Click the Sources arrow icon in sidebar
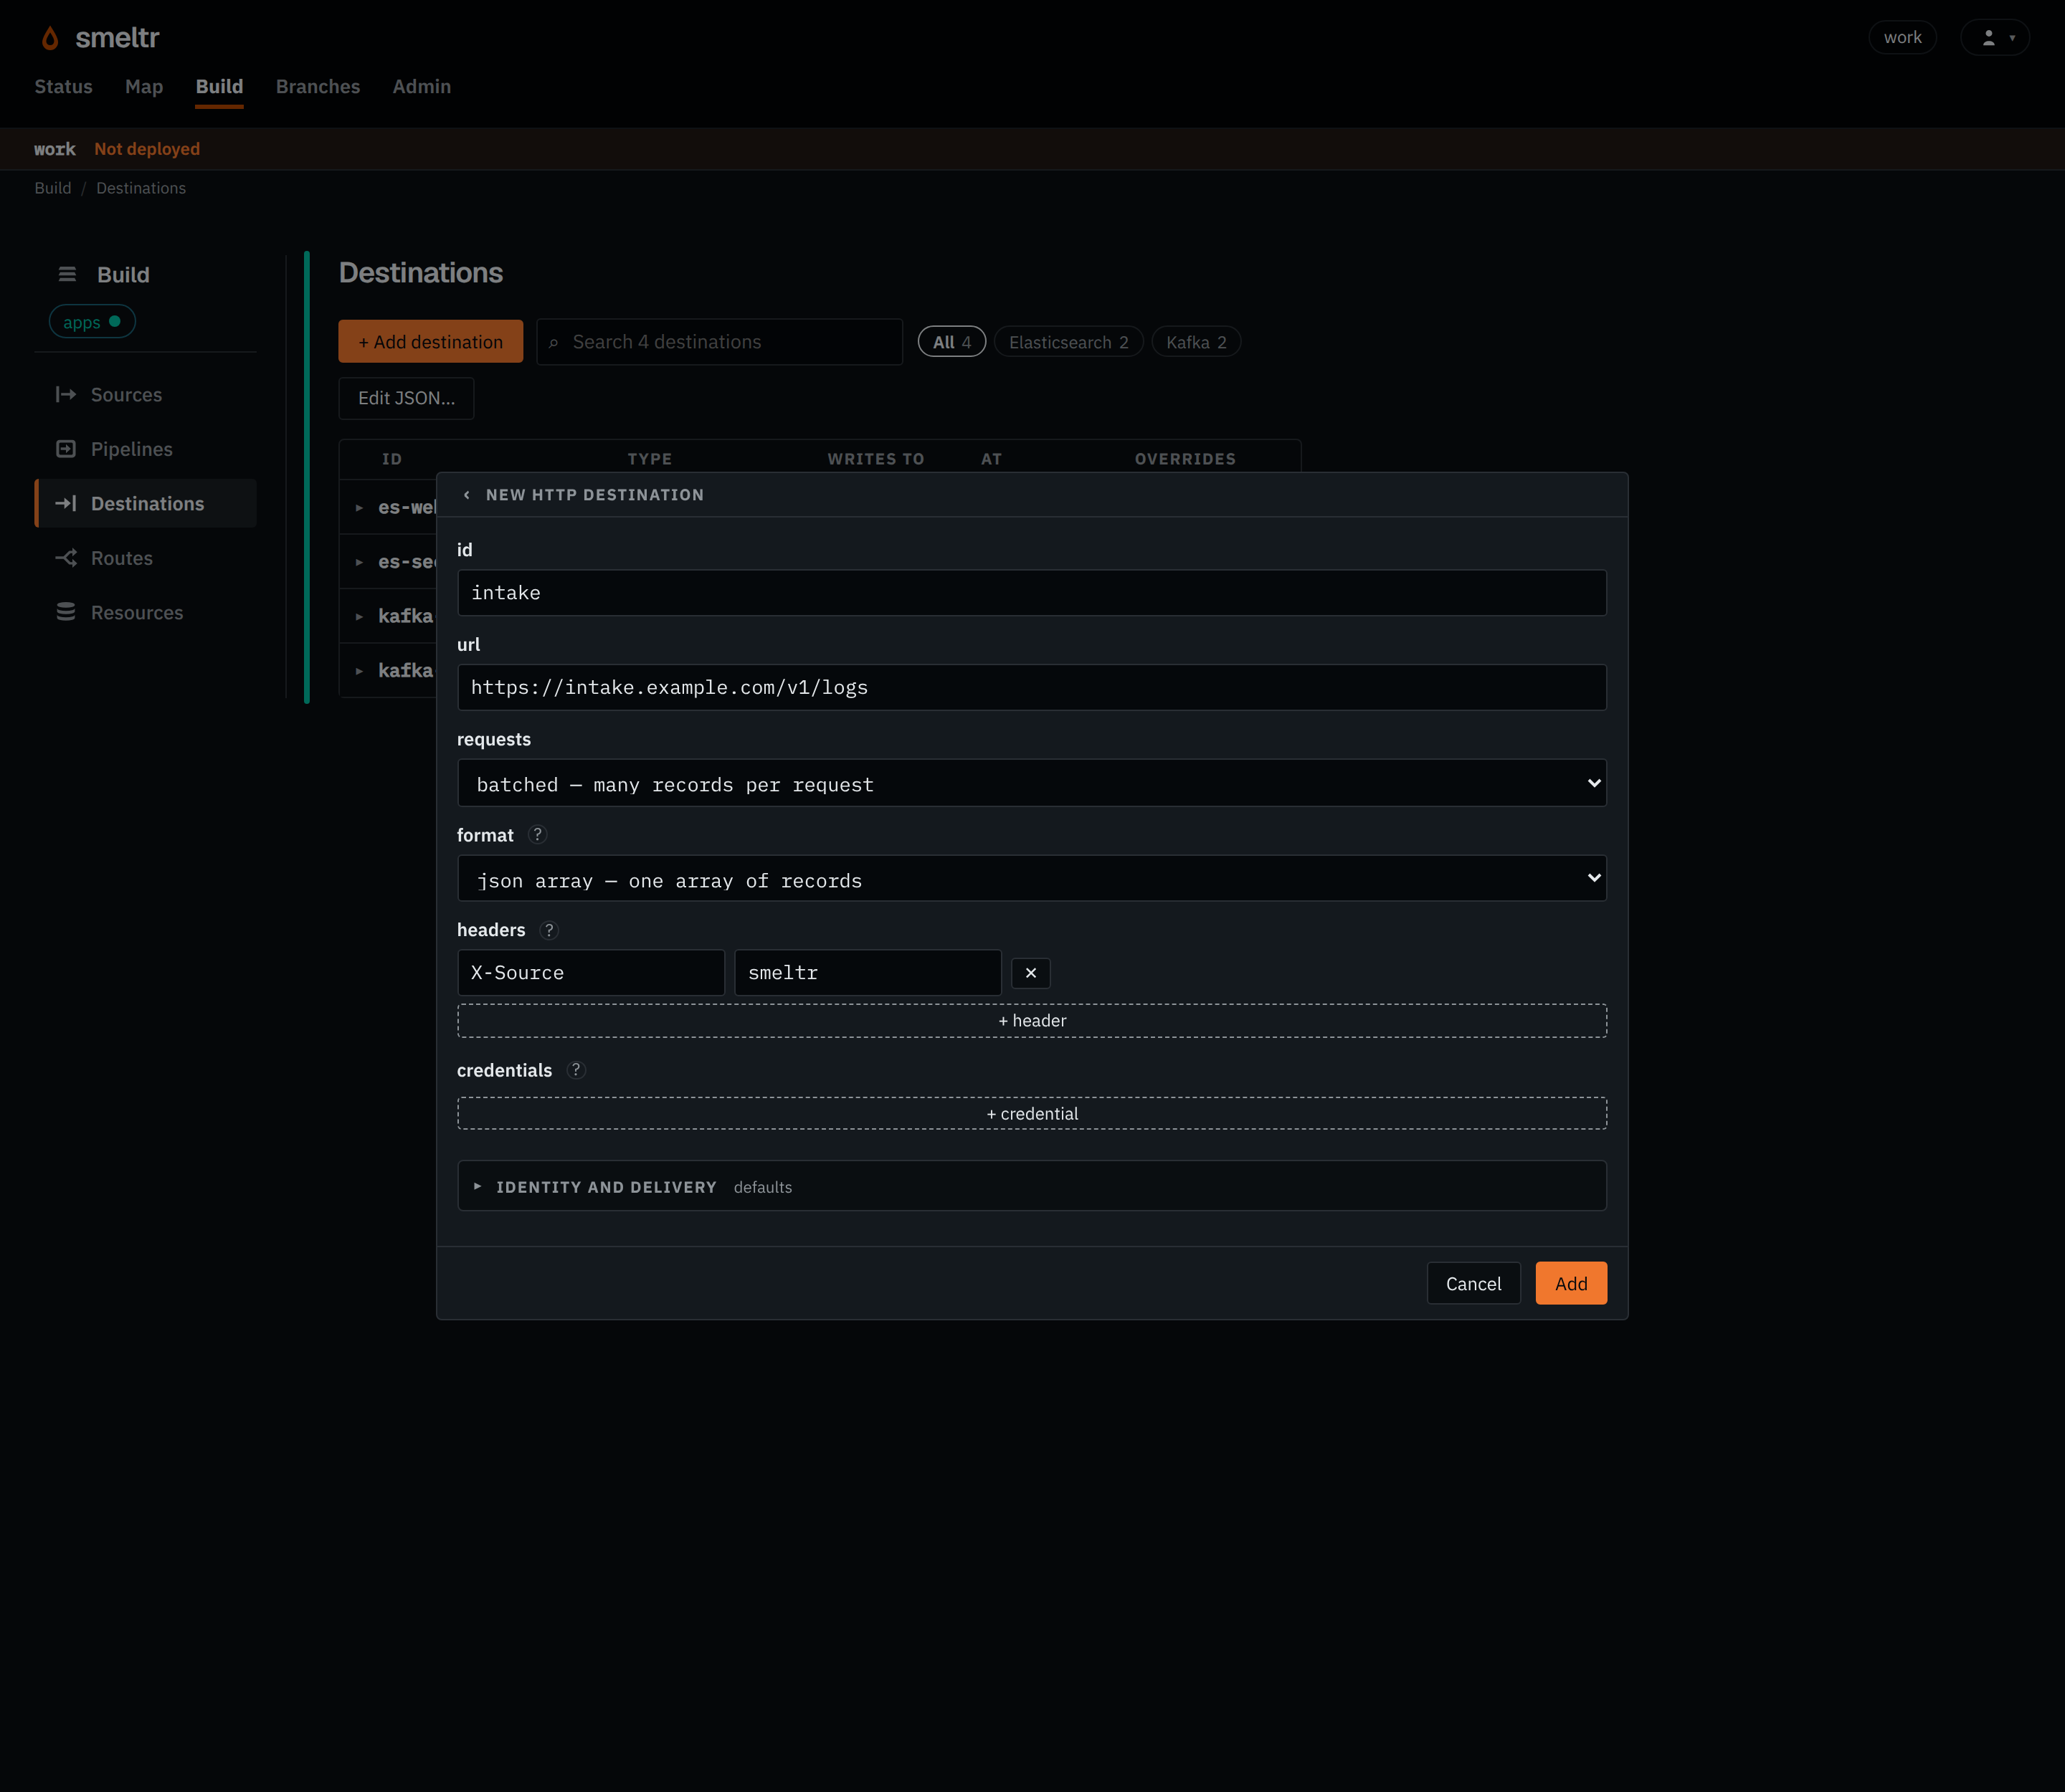This screenshot has height=1792, width=2065. coord(66,395)
